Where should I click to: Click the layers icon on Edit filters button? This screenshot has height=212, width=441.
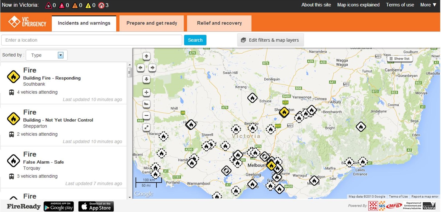[243, 40]
